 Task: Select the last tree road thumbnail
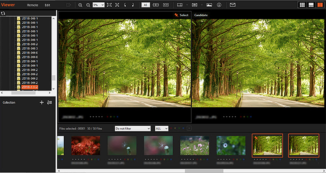point(303,145)
